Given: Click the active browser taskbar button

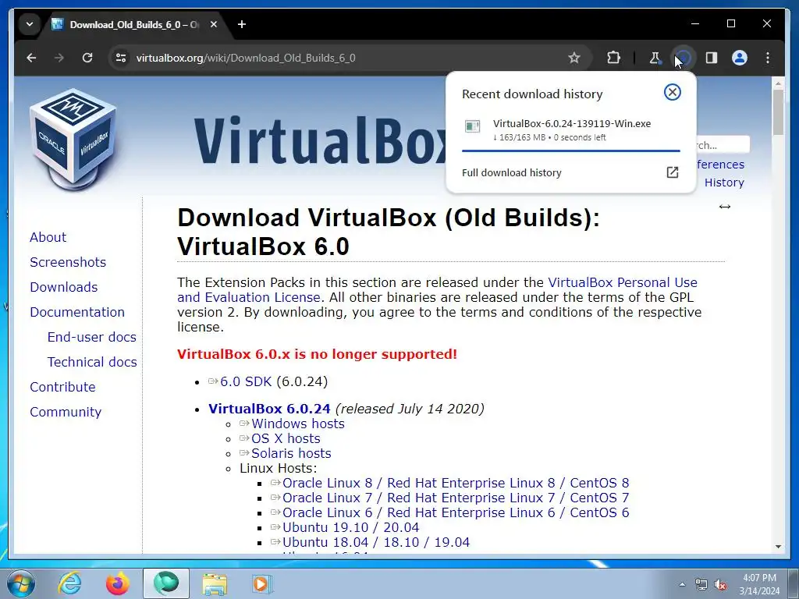Looking at the screenshot, I should click(x=166, y=583).
